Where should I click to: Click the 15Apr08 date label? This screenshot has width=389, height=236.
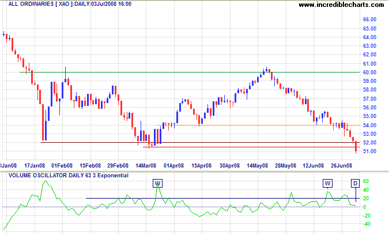(x=202, y=166)
